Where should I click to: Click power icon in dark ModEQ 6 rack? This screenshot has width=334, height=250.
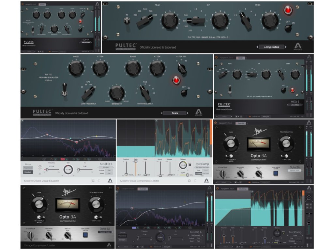tap(117, 188)
